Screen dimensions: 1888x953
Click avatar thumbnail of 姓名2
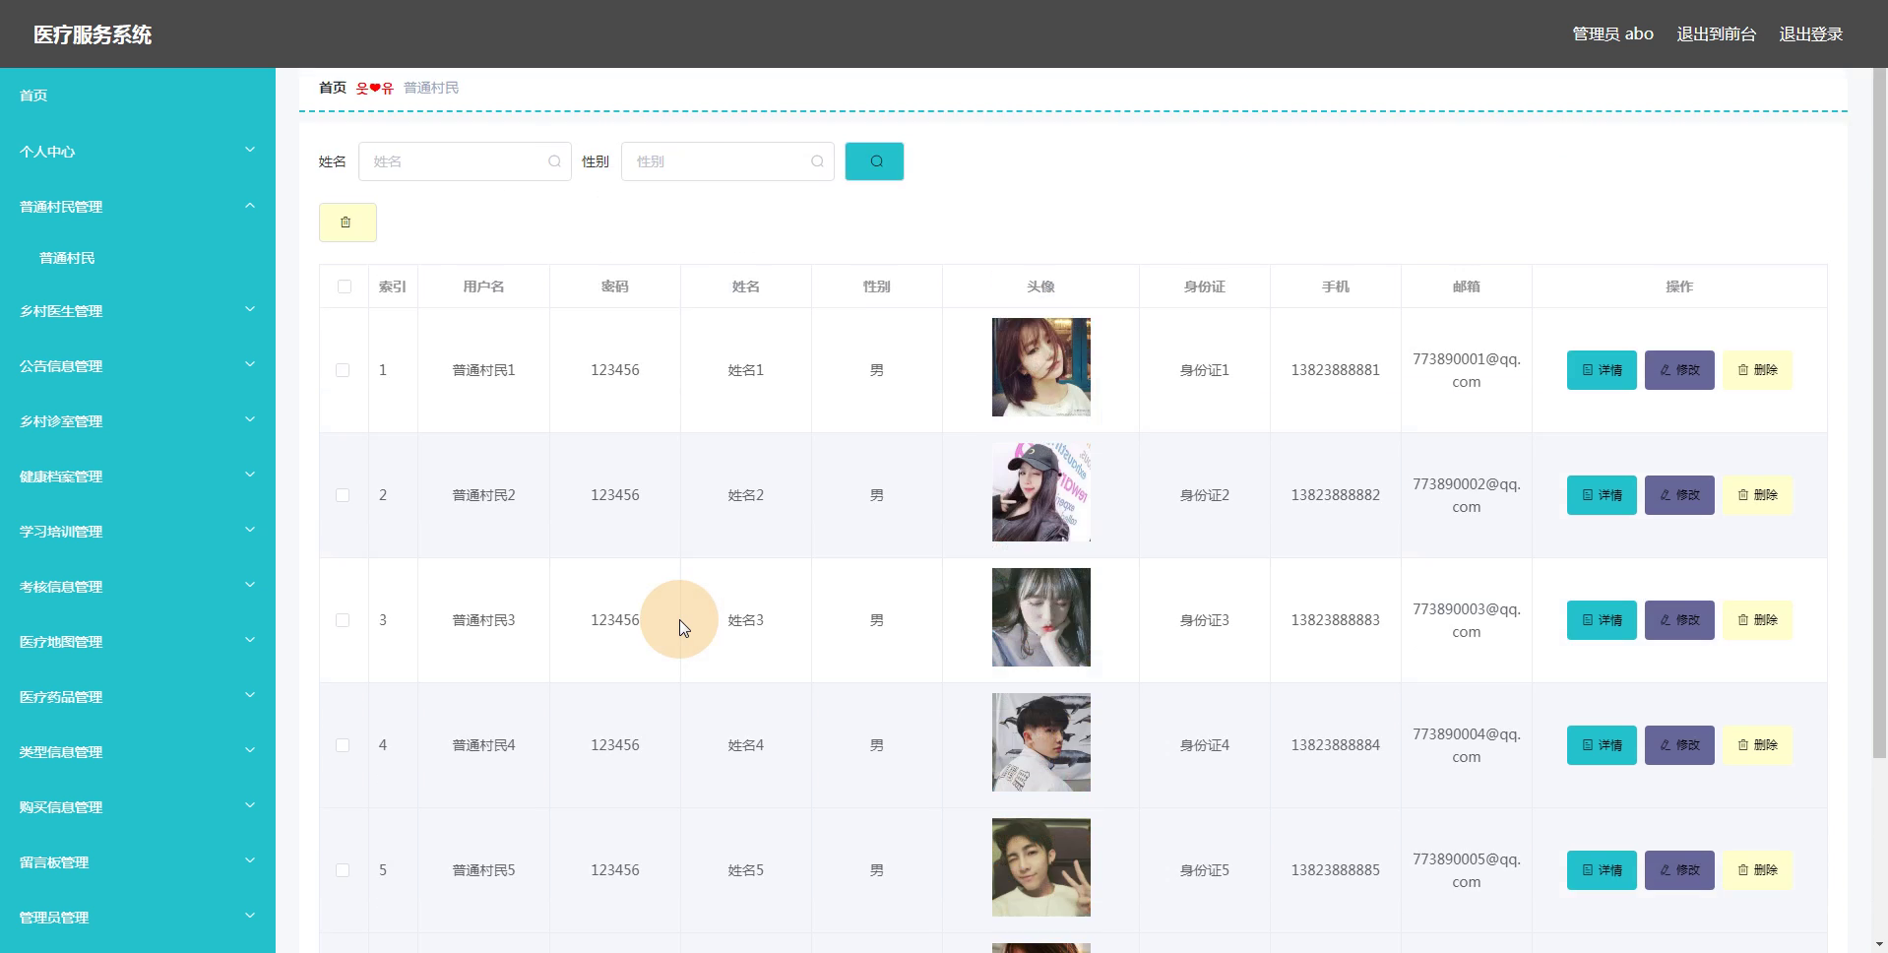pyautogui.click(x=1040, y=492)
